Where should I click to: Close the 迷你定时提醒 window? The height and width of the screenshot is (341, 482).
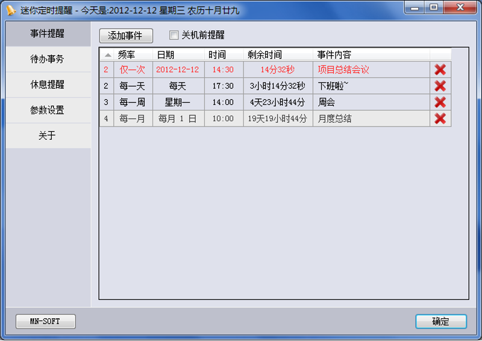[460, 7]
